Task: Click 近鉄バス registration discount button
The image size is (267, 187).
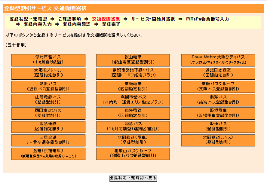Action: 48,87
